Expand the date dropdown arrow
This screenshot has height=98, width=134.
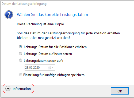click(52, 67)
